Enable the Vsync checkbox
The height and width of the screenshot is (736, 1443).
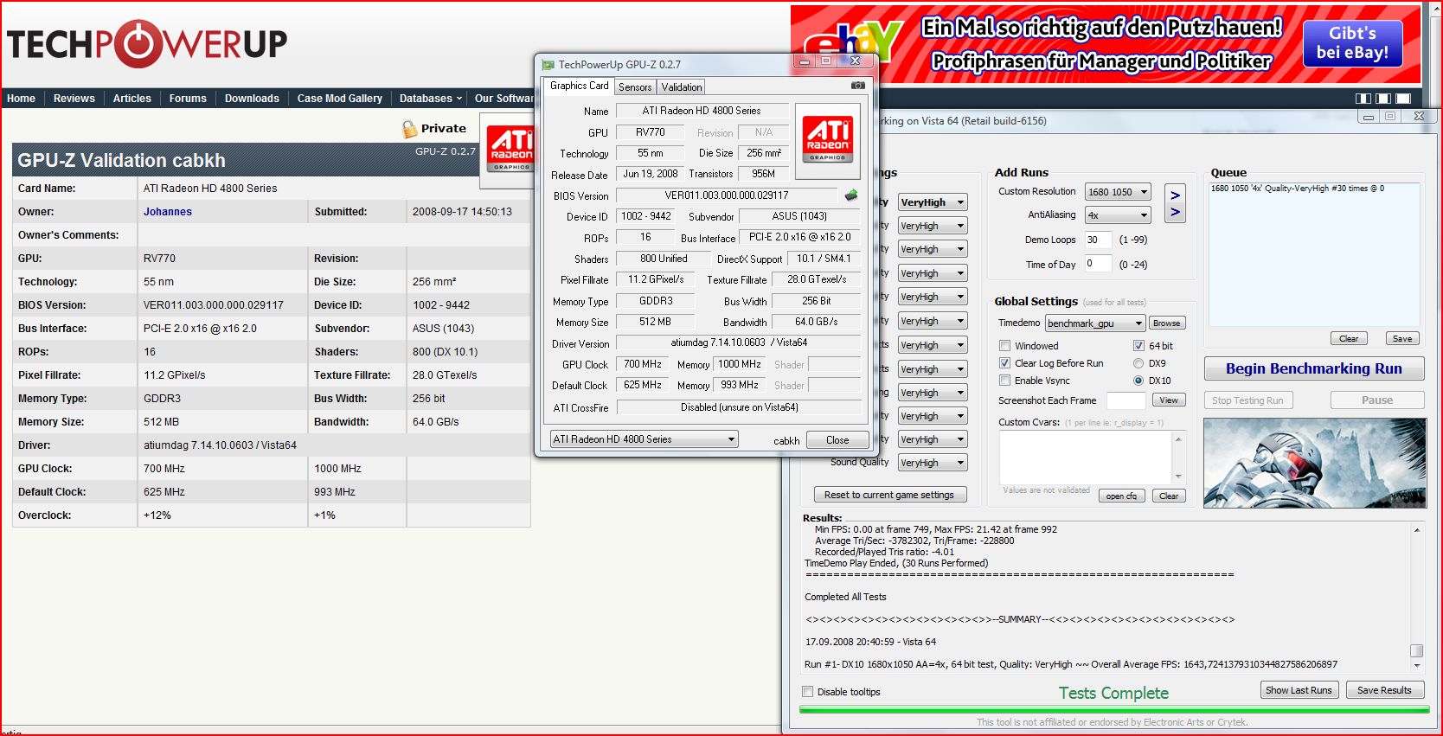pos(1004,381)
